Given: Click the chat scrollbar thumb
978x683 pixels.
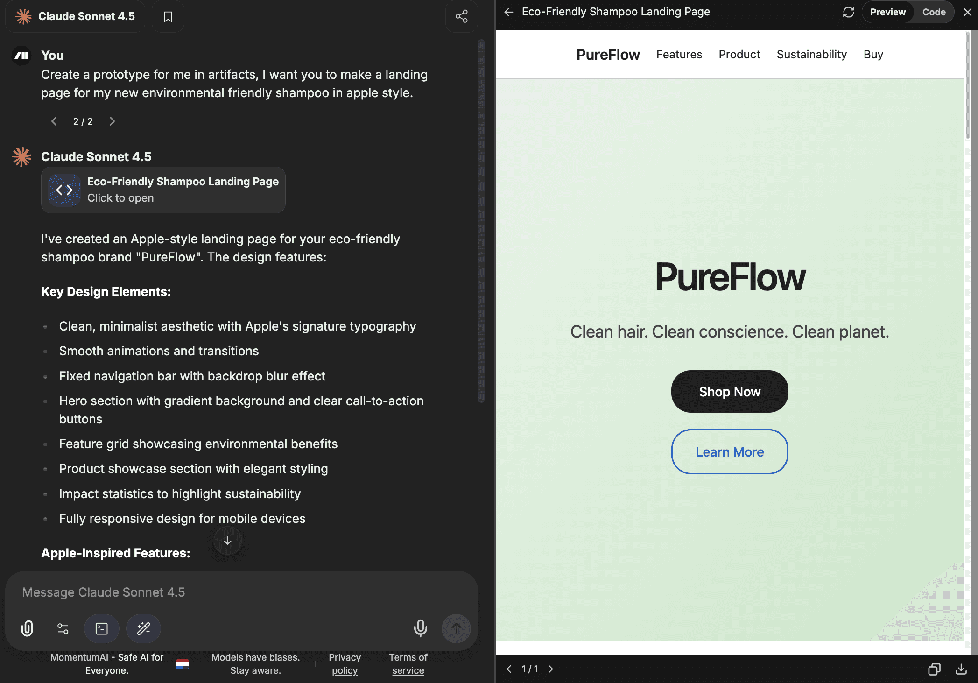Looking at the screenshot, I should click(481, 219).
